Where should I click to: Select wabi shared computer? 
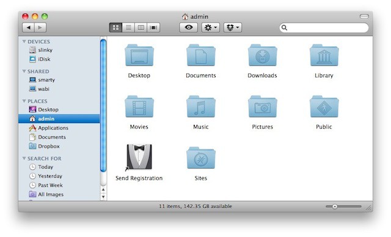click(x=59, y=89)
